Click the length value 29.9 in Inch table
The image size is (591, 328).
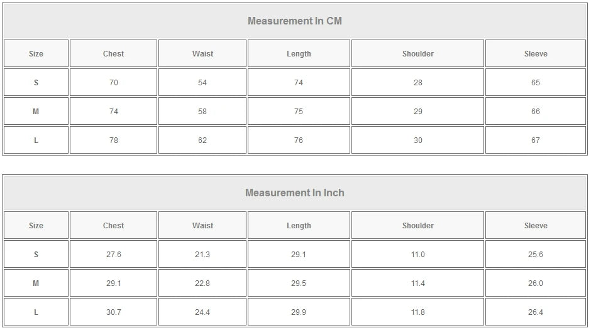[299, 312]
